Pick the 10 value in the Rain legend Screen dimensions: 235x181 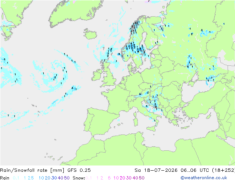(x=42, y=178)
